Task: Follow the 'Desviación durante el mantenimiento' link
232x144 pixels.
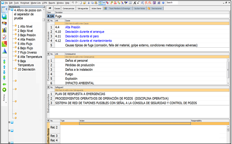Action: tap(89, 41)
